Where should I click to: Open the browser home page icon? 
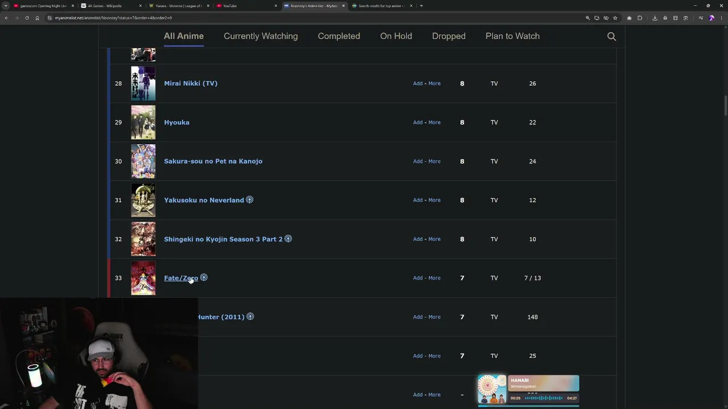tap(37, 18)
